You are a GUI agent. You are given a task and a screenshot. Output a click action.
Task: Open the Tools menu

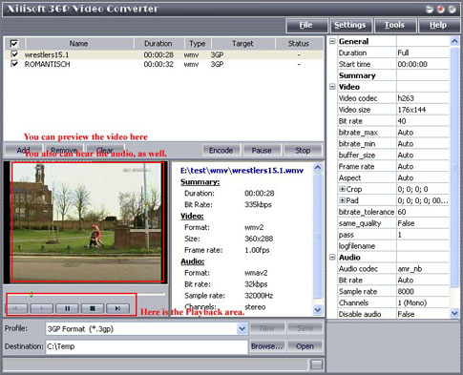click(394, 25)
